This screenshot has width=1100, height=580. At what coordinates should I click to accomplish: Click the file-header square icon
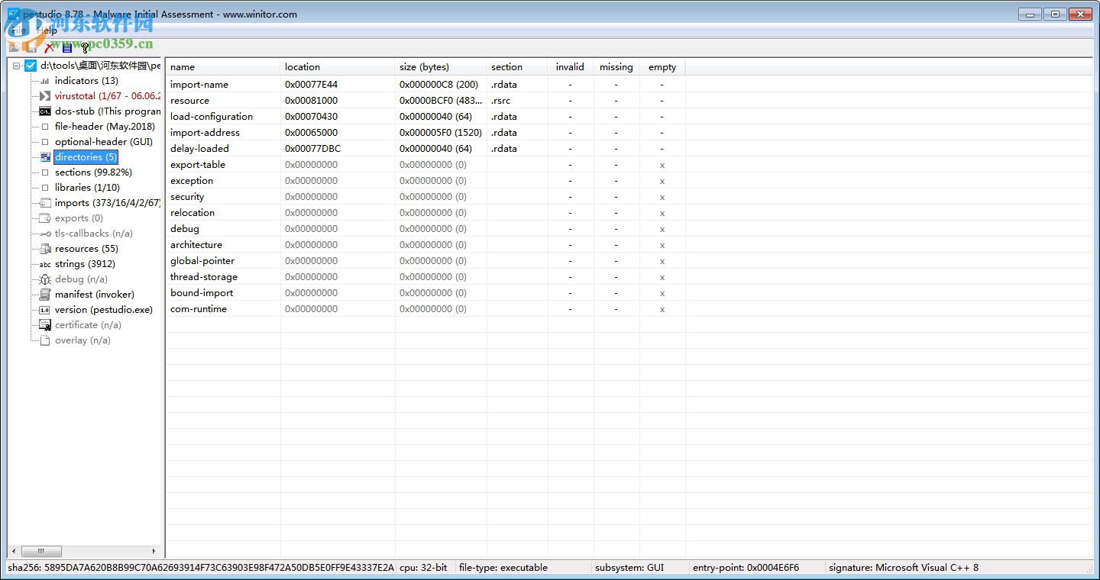pos(44,127)
